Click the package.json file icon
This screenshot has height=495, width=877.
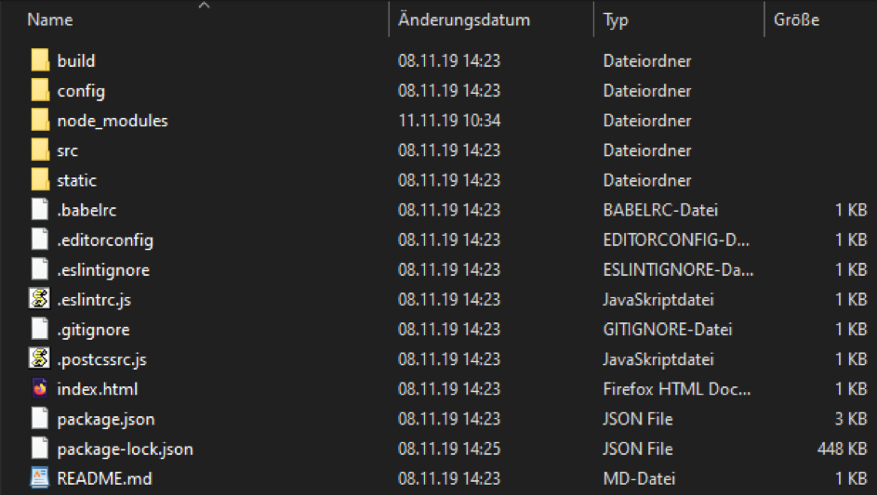tap(39, 419)
